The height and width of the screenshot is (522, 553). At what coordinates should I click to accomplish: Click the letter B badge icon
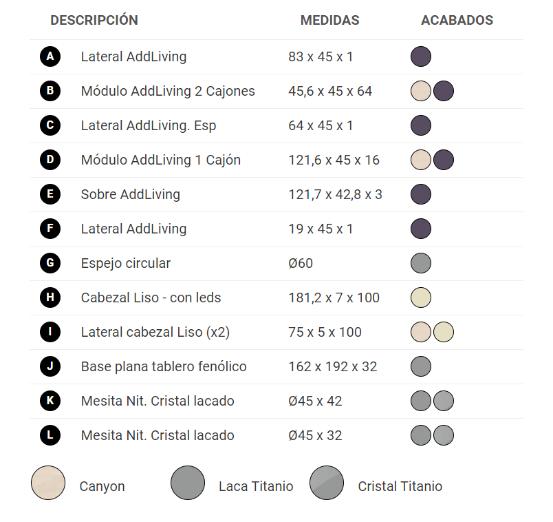tap(50, 91)
